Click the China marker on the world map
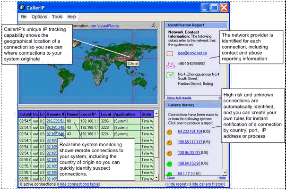The image size is (286, 190). [x=133, y=58]
